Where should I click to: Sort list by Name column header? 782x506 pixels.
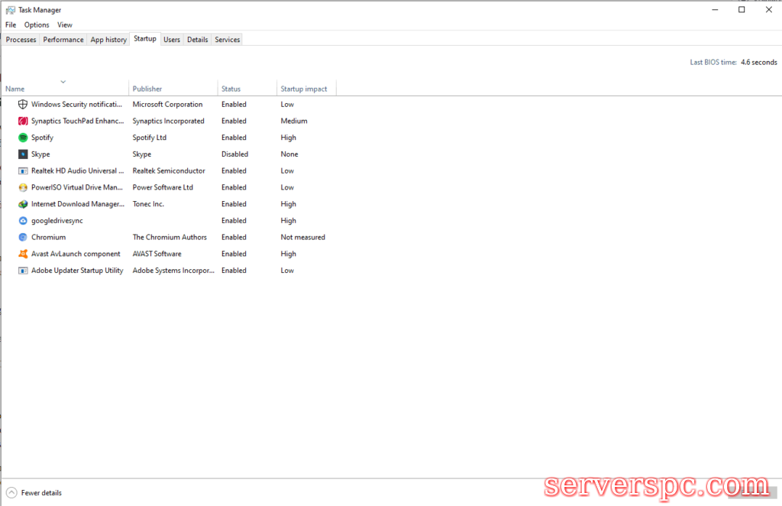(x=15, y=89)
